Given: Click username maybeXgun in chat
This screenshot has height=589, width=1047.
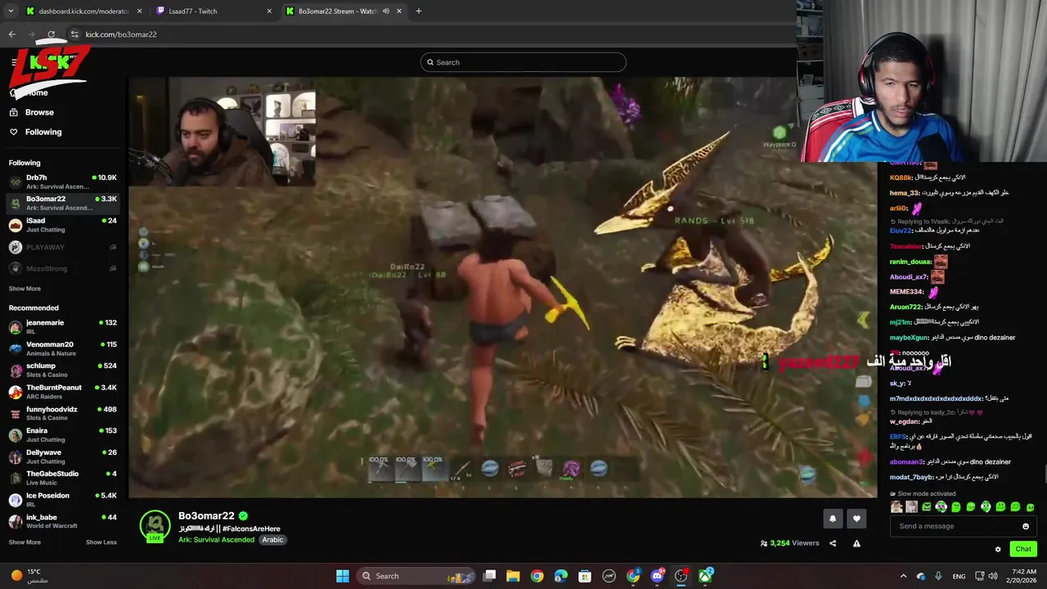Looking at the screenshot, I should (909, 338).
